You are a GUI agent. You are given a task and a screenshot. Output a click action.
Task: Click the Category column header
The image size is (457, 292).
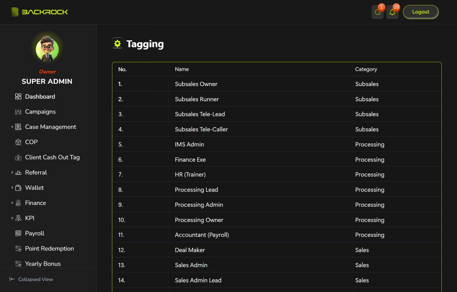pyautogui.click(x=366, y=69)
